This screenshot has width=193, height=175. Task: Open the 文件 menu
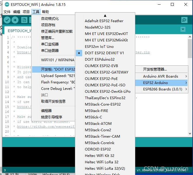(7, 12)
